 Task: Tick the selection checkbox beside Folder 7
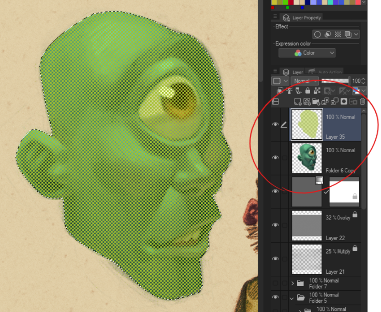(284, 283)
